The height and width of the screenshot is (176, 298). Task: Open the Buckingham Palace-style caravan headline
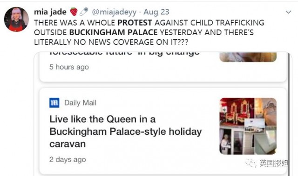click(x=125, y=132)
